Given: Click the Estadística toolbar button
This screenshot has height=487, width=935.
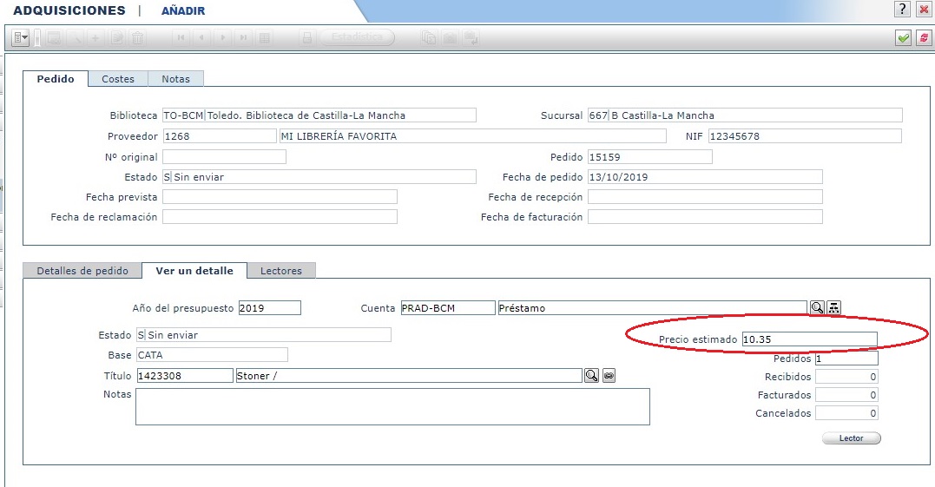Looking at the screenshot, I should coord(357,38).
